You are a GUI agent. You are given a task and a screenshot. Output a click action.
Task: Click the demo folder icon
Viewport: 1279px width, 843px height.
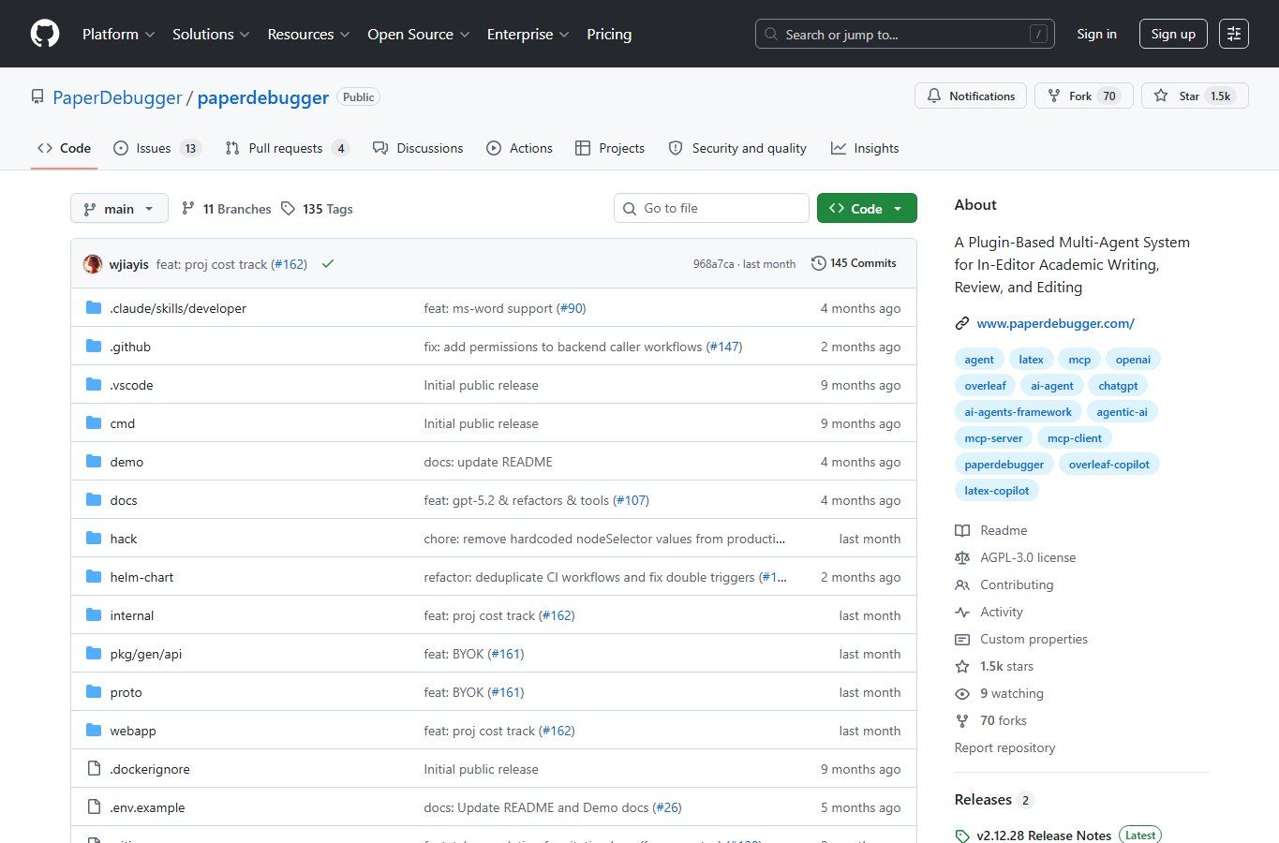click(94, 461)
